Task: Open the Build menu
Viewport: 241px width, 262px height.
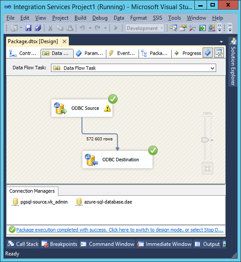Action: coord(80,18)
